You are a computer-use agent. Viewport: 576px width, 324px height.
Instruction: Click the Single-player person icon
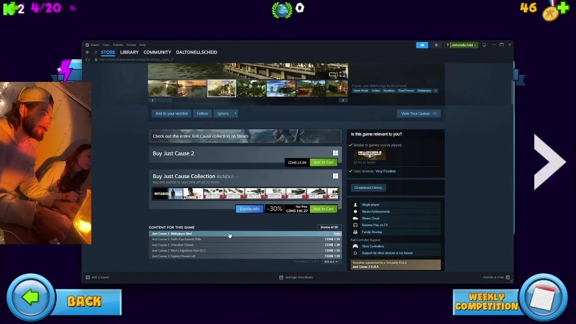click(x=355, y=205)
